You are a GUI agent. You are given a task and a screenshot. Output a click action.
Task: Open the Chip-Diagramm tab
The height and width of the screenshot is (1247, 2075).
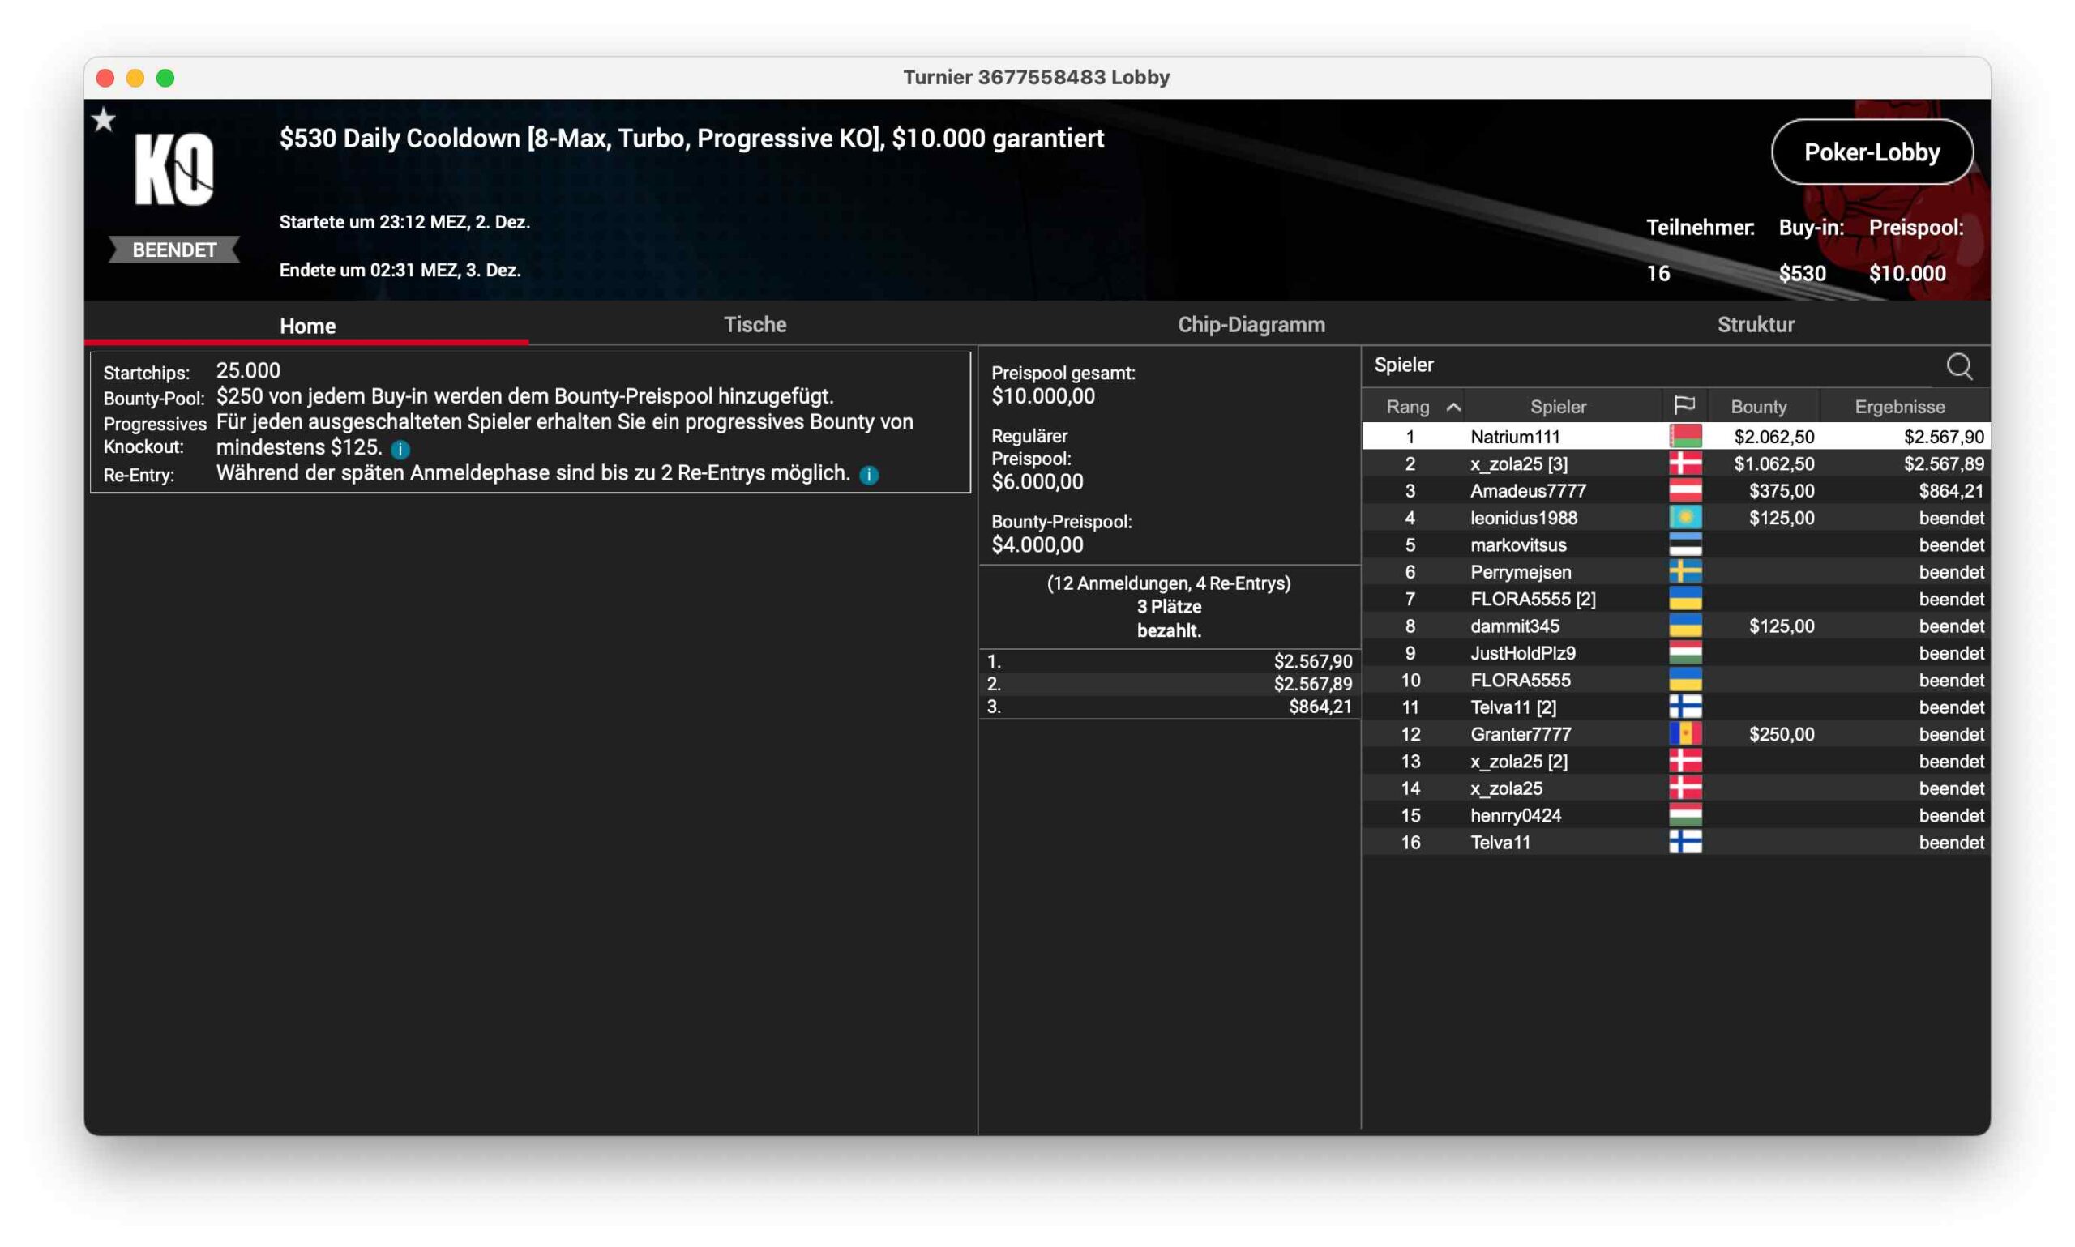pos(1251,324)
